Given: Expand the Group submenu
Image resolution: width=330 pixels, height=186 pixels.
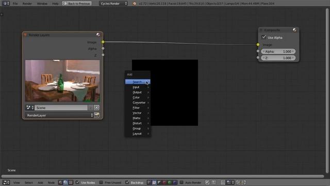Looking at the screenshot, I should coord(138,129).
